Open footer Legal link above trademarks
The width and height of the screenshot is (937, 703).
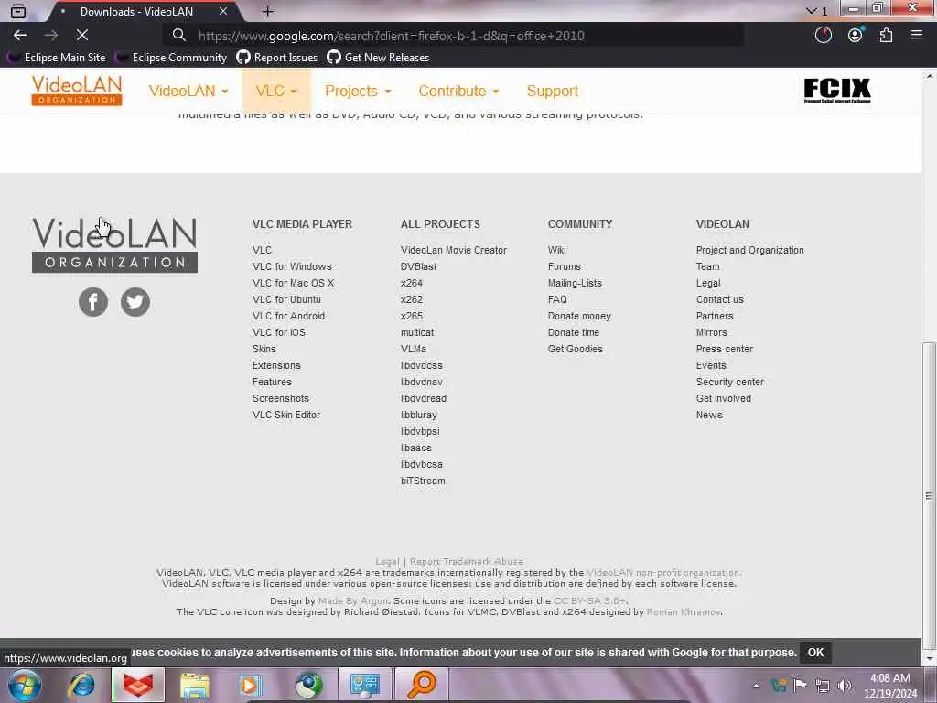387,561
